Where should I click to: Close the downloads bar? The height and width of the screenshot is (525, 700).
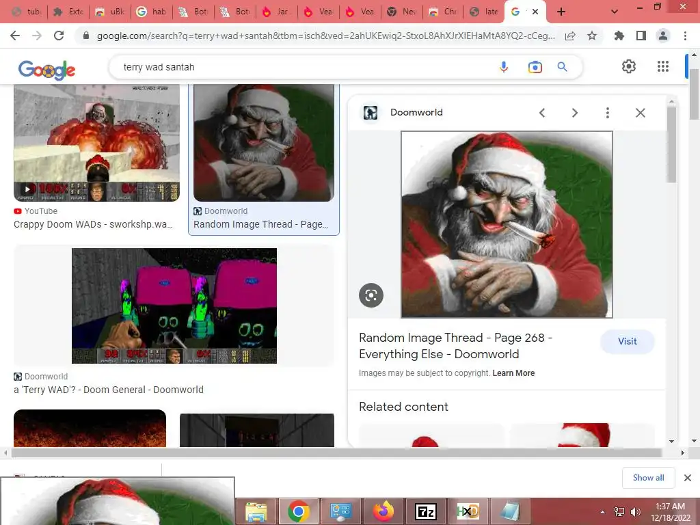[688, 478]
